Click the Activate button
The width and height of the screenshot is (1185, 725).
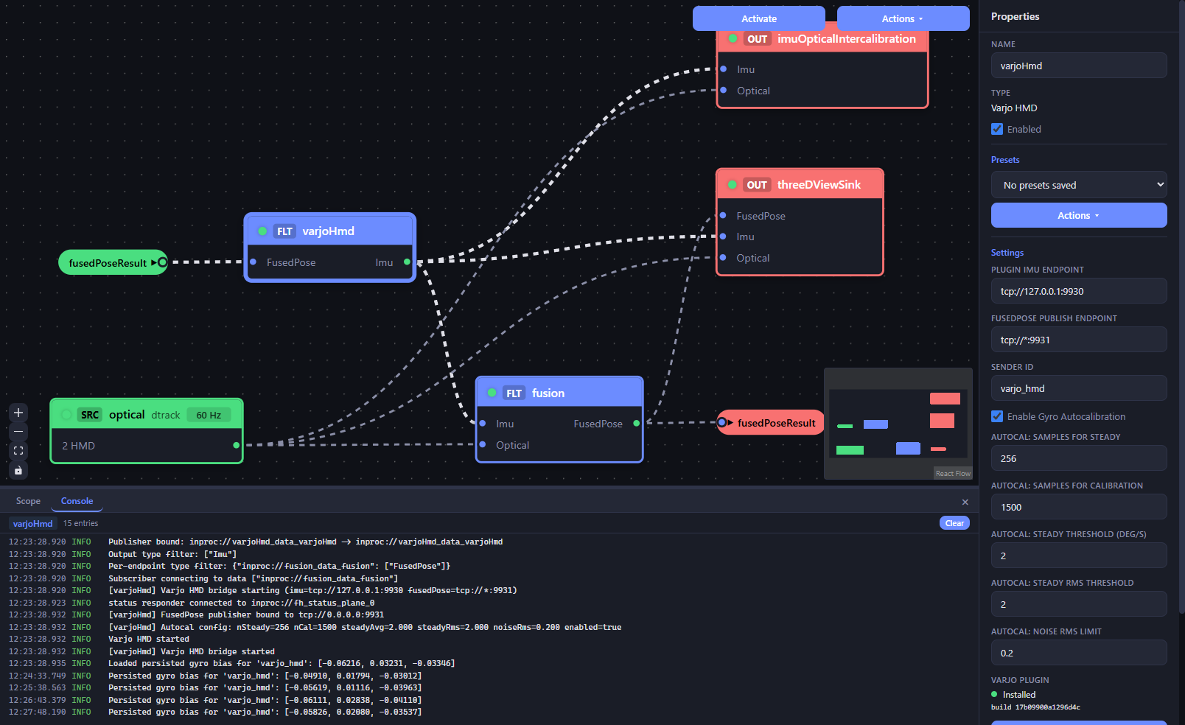759,18
